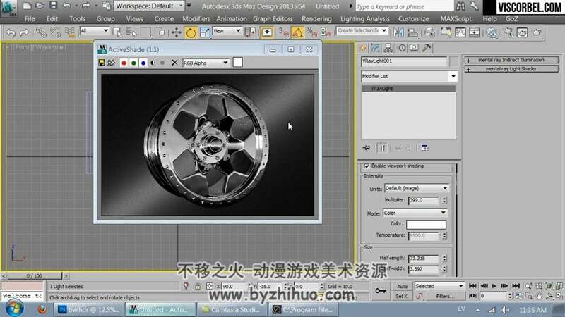This screenshot has width=565, height=317.
Task: Switch to the Motion command panel
Action: click(402, 48)
